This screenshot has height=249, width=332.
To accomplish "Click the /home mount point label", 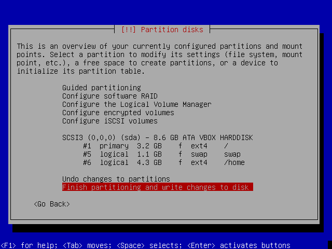I will [234, 162].
